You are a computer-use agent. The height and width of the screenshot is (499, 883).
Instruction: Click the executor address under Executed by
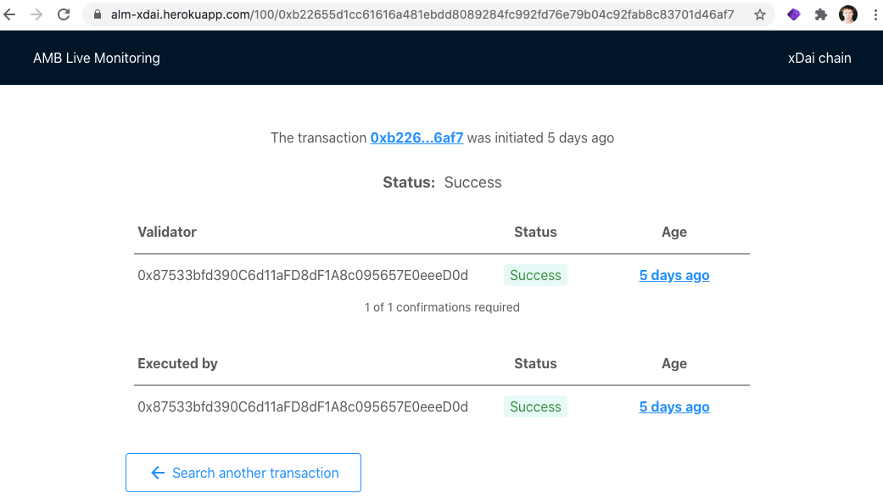pyautogui.click(x=303, y=406)
